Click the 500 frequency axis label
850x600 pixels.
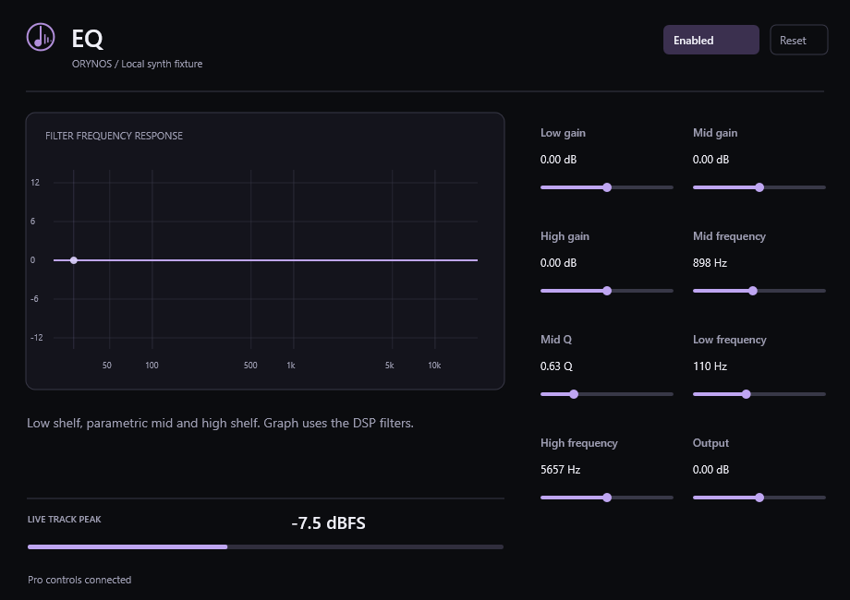[x=250, y=366]
